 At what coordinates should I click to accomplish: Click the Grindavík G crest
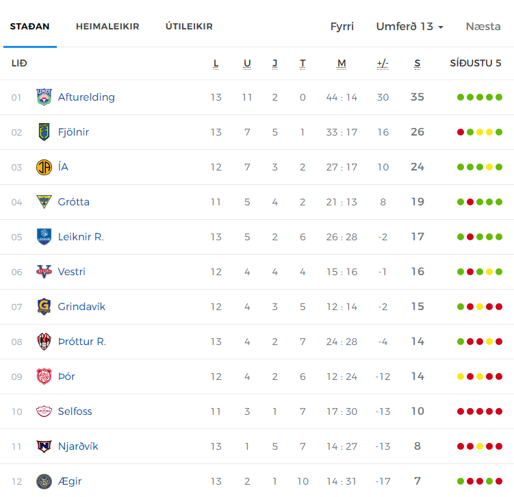click(x=44, y=307)
